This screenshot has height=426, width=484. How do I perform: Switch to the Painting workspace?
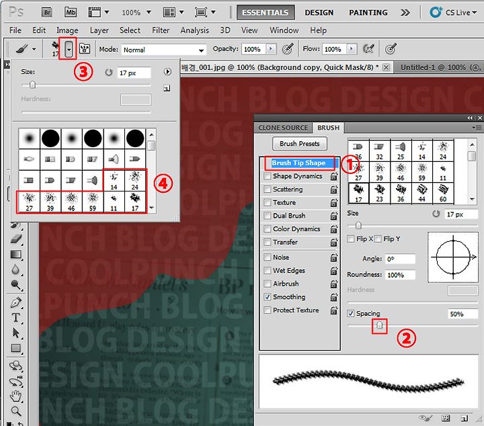point(368,12)
